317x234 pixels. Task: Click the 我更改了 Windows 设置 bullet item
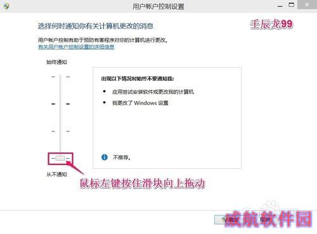(140, 103)
